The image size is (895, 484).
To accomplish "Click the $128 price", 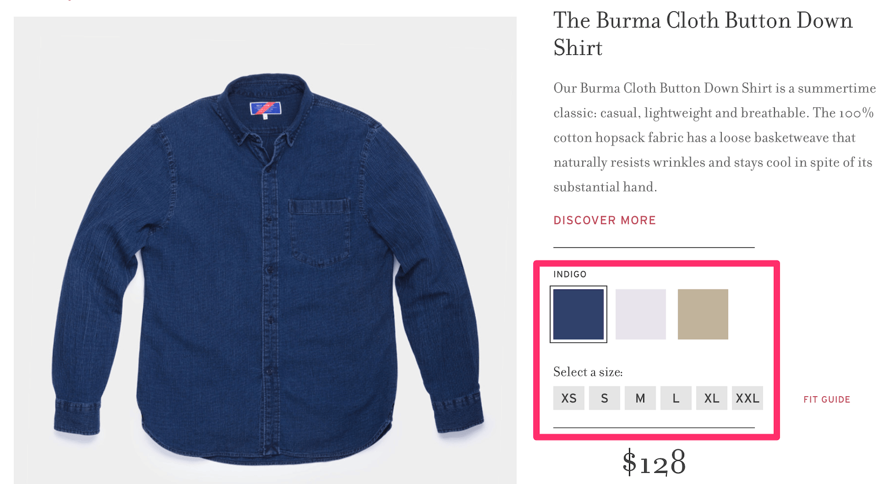I will [x=654, y=462].
